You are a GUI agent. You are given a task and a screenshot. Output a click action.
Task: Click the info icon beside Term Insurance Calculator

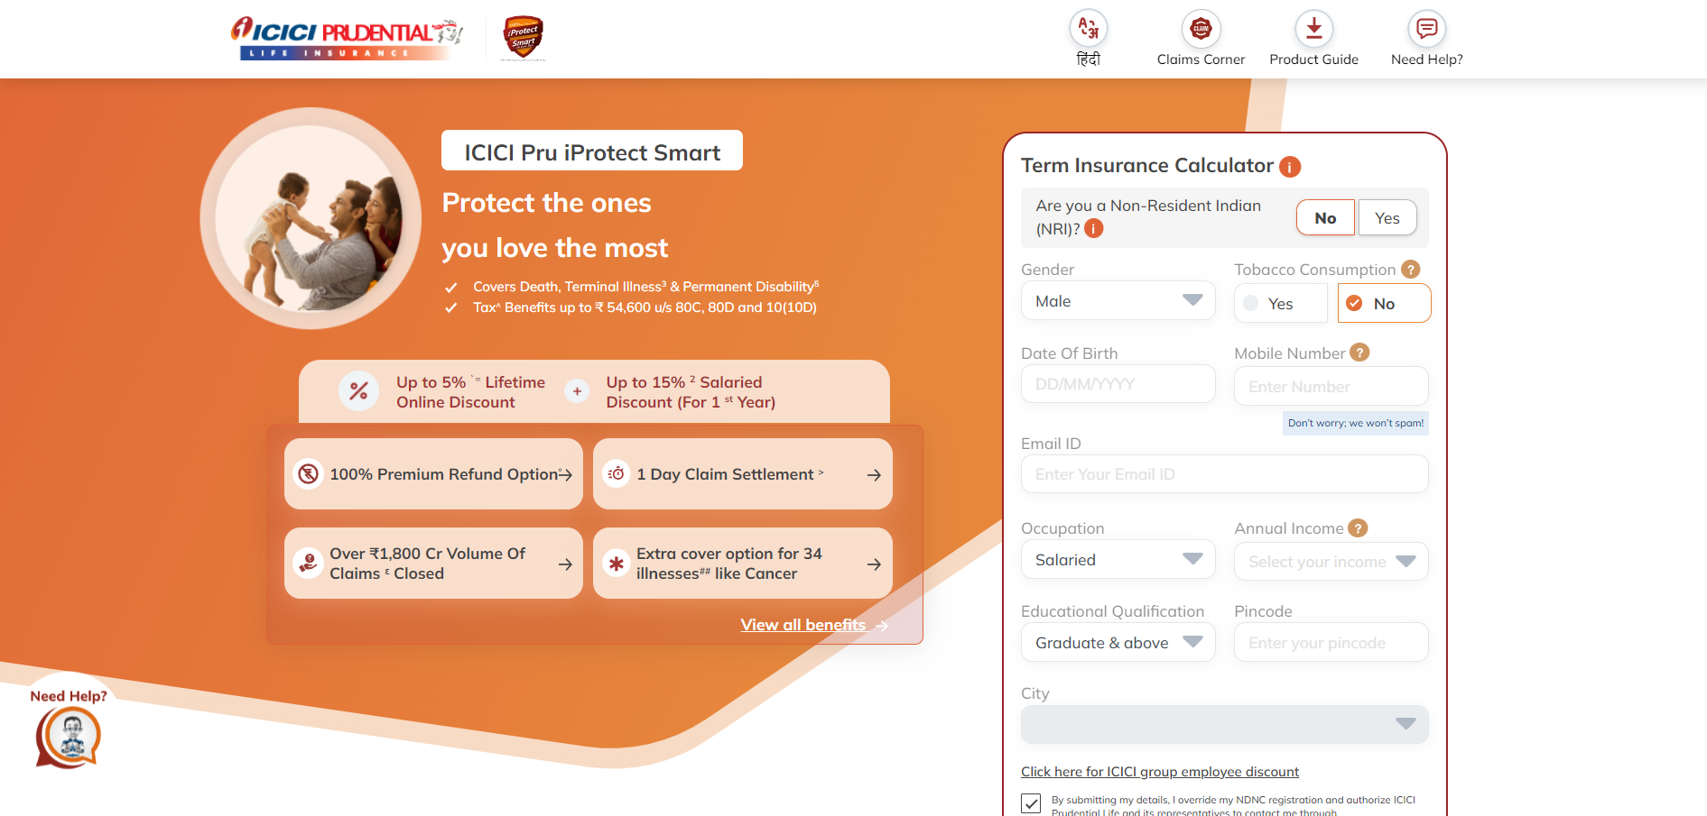[1290, 167]
